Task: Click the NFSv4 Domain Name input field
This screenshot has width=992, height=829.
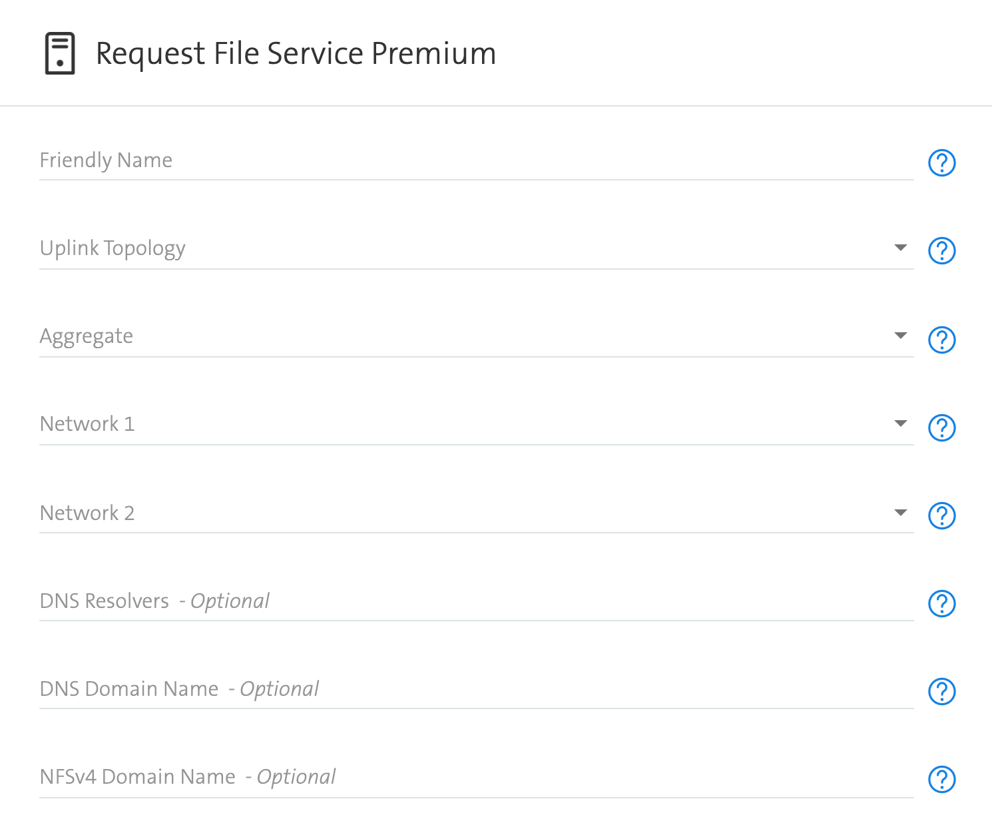Action: pyautogui.click(x=476, y=777)
